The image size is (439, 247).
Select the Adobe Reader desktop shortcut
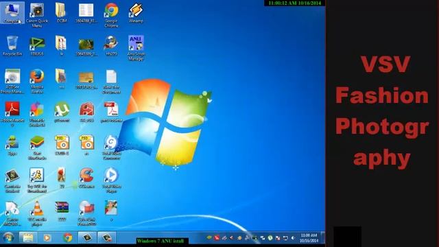point(12,114)
